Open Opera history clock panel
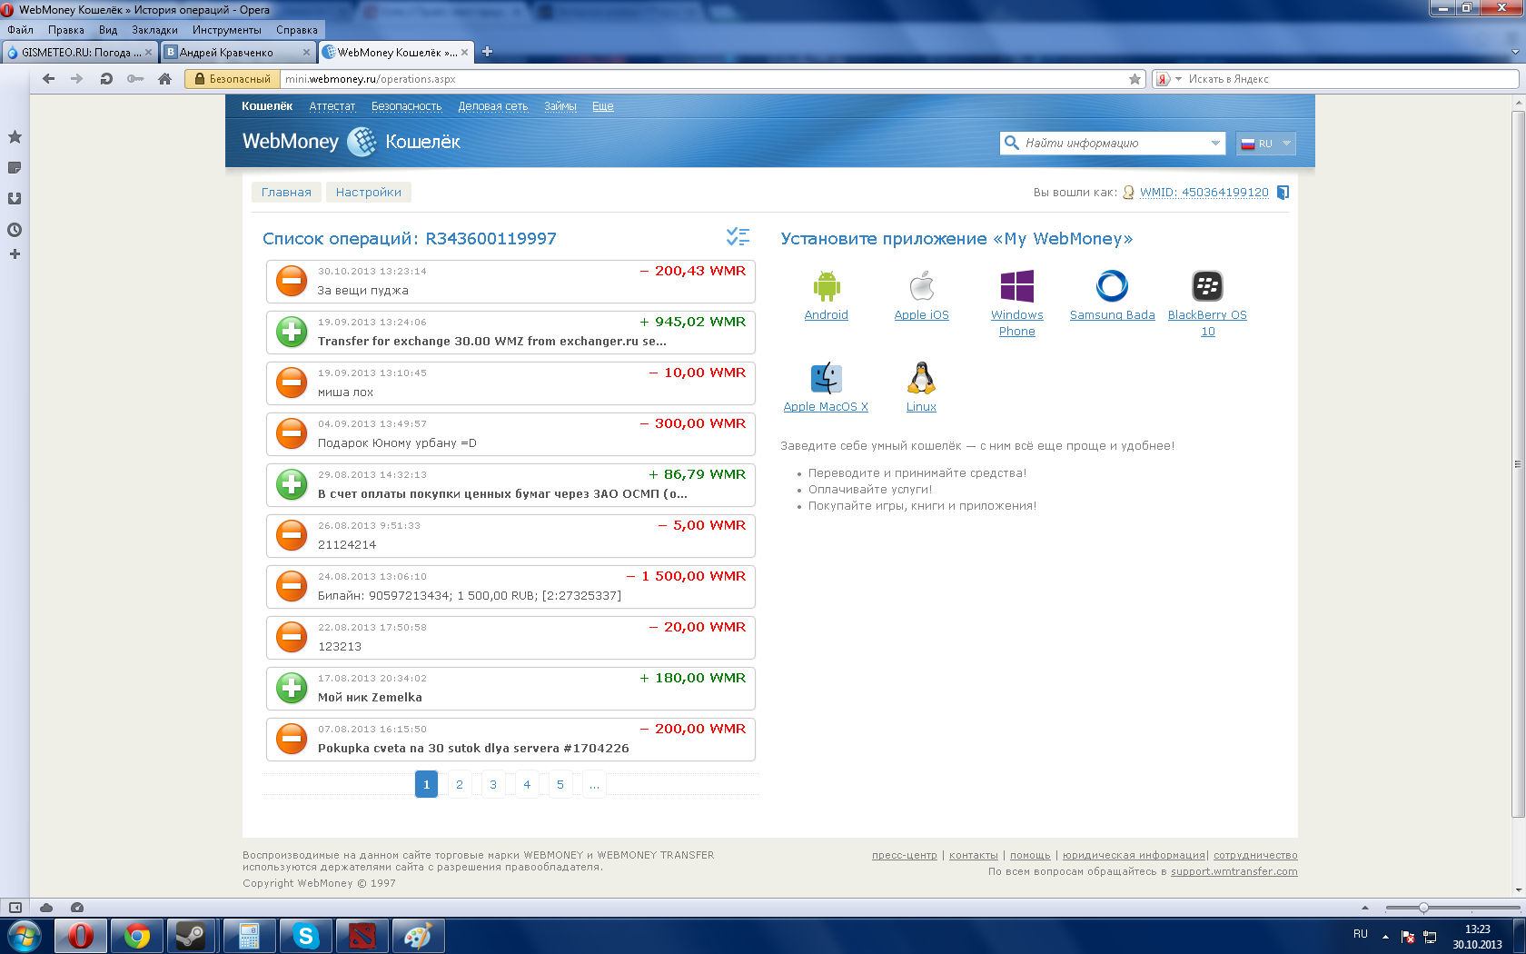 point(15,230)
